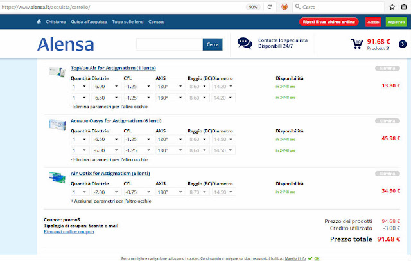The width and height of the screenshot is (411, 261).
Task: Open Air Optix CYL -0.75 dropdown
Action: (138, 192)
